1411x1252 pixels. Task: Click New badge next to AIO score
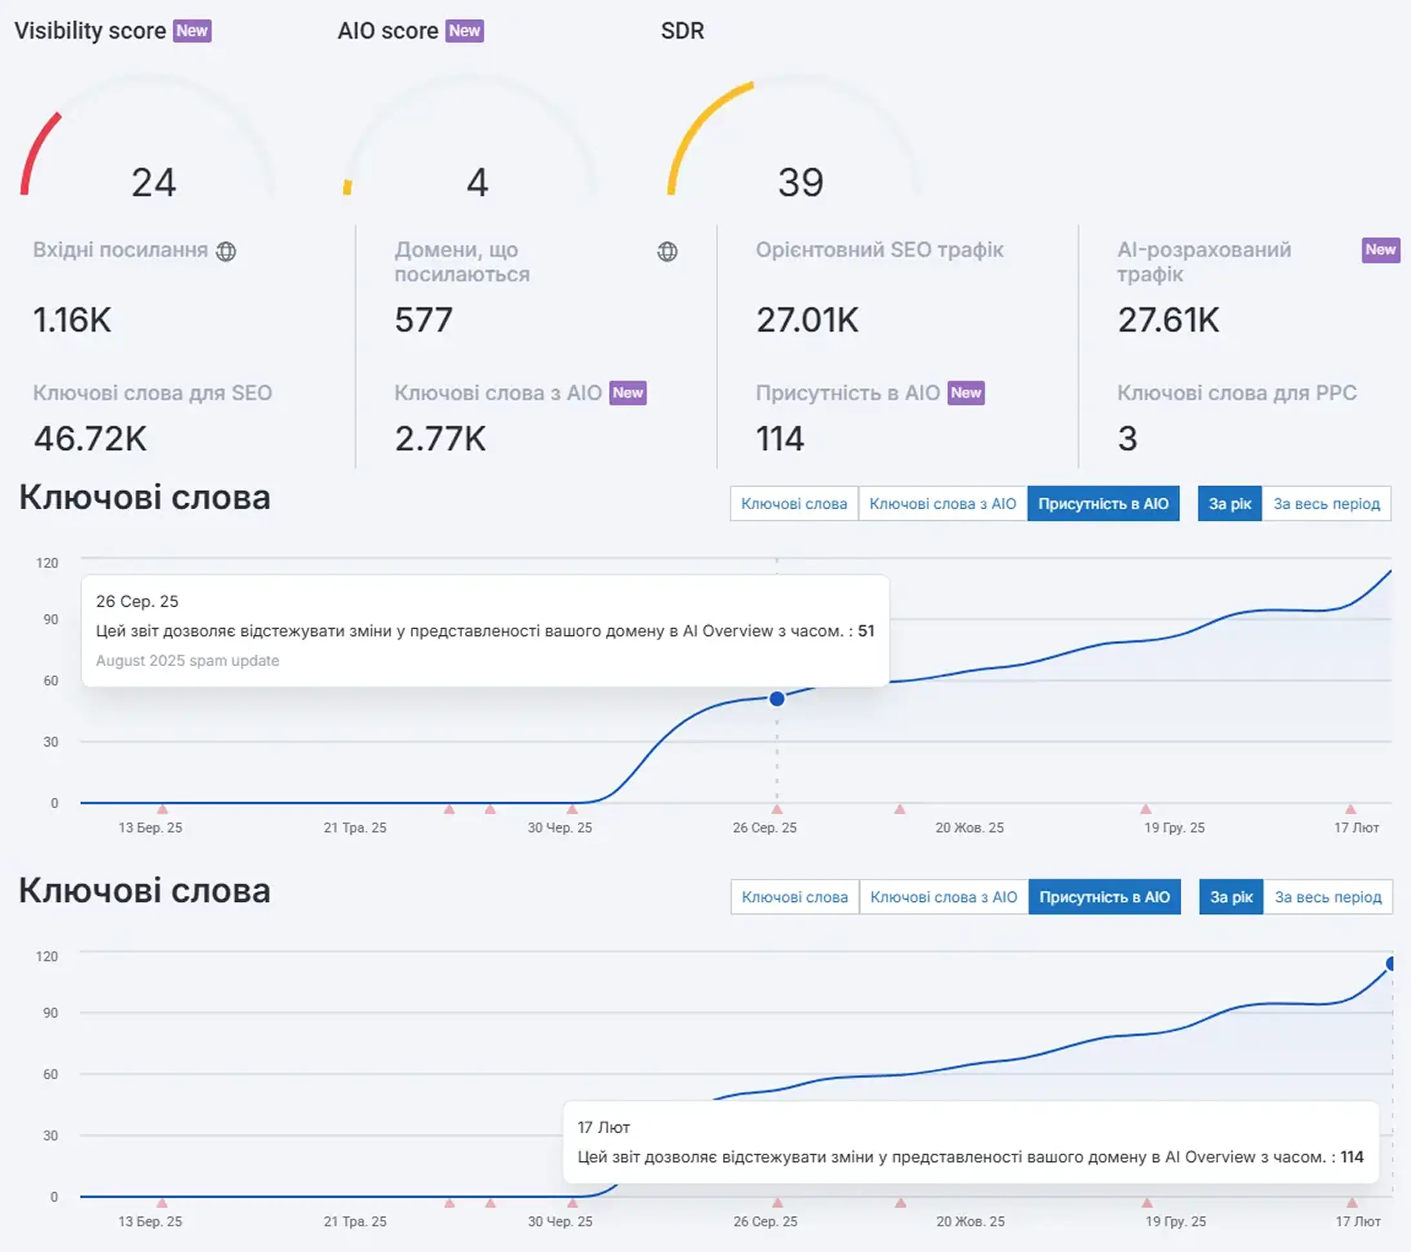[464, 30]
